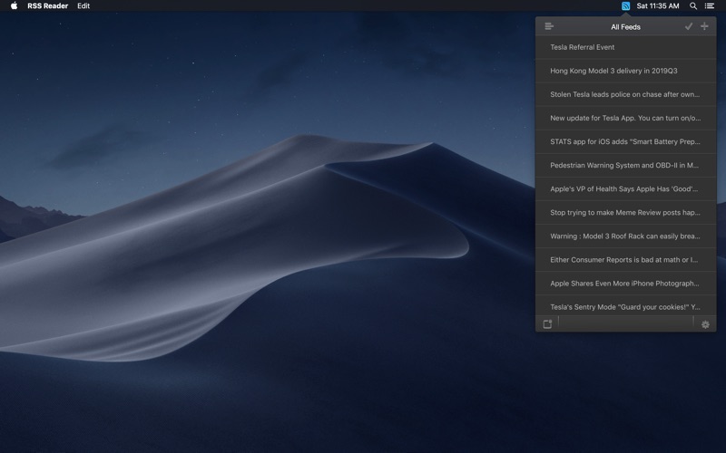Open Notification Center list icon
726x453 pixels.
pos(709,5)
